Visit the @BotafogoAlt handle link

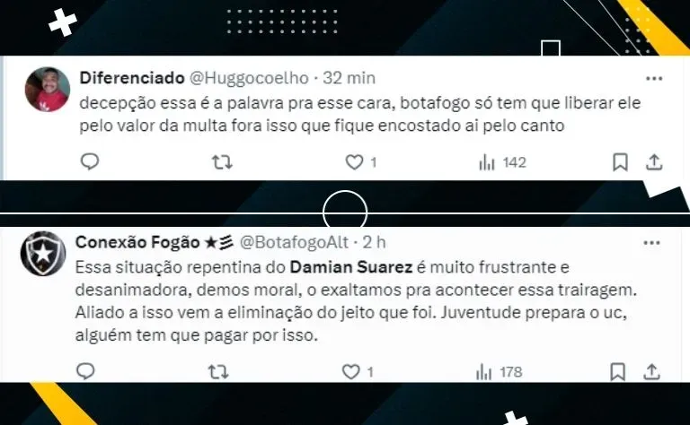tap(294, 242)
